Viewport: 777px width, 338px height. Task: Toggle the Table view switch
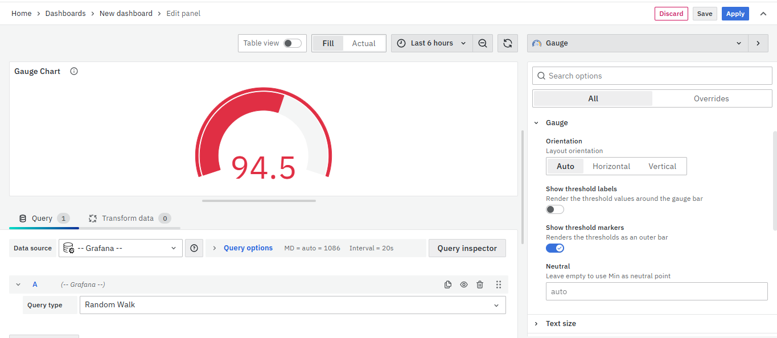[x=292, y=43]
